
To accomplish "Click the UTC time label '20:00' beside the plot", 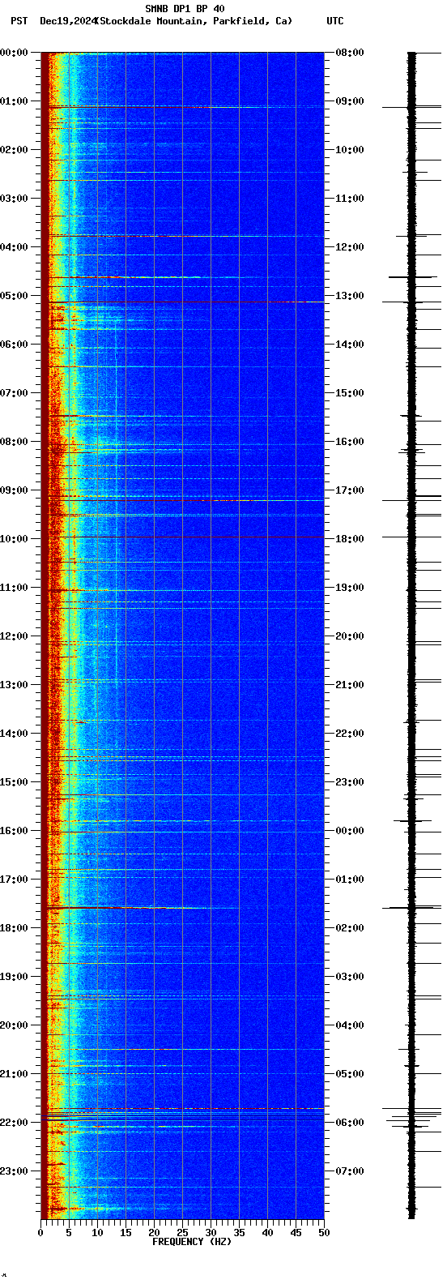I will [x=350, y=636].
